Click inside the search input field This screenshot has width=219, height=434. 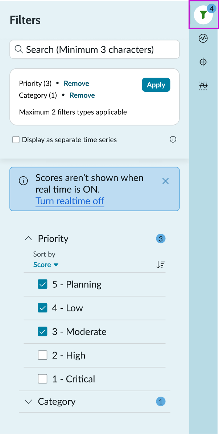pos(94,49)
